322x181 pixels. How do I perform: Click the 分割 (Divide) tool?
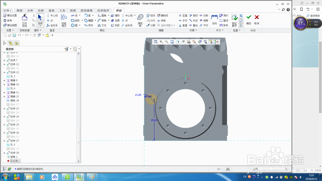click(x=151, y=25)
